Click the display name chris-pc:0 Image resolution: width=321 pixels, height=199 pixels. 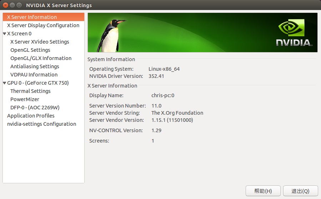click(163, 95)
